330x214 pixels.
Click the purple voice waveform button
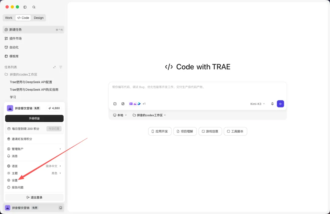pyautogui.click(x=280, y=104)
